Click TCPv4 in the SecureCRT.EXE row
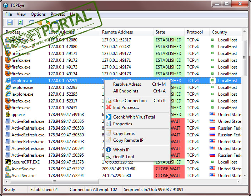The width and height of the screenshot is (251, 196). tap(192, 162)
